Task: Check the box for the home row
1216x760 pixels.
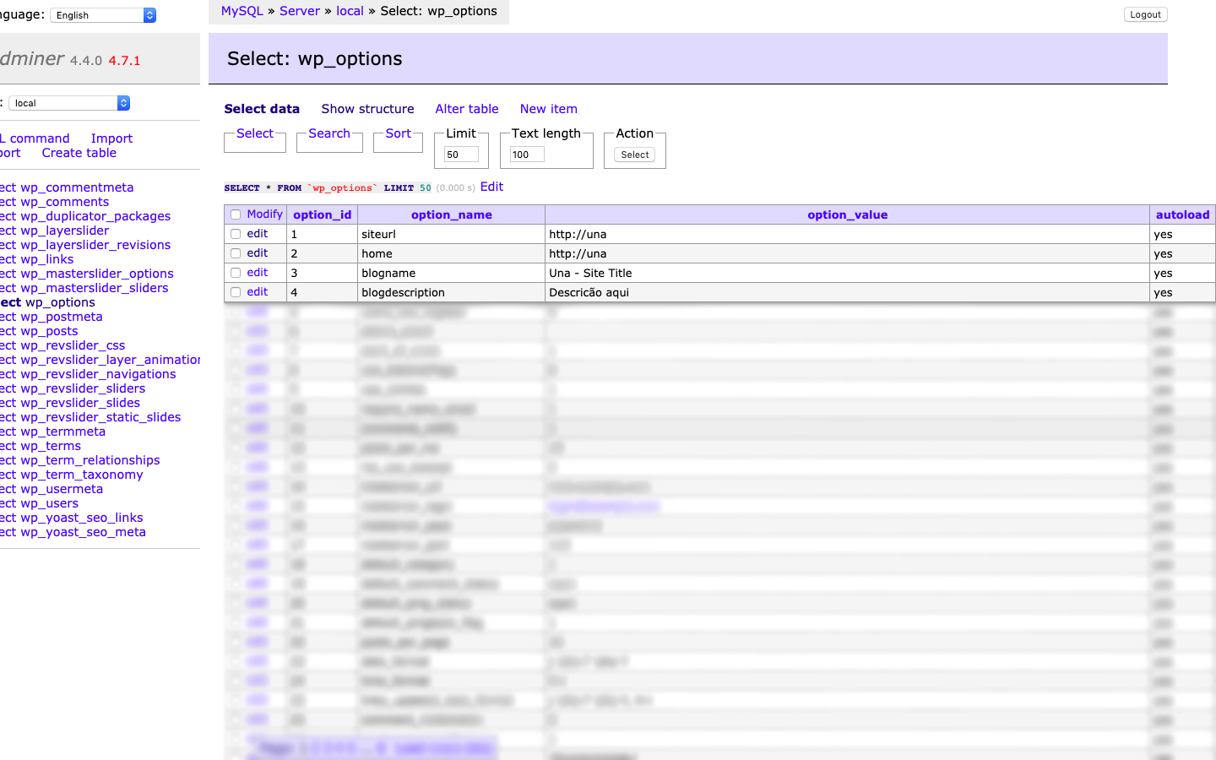Action: [x=236, y=253]
